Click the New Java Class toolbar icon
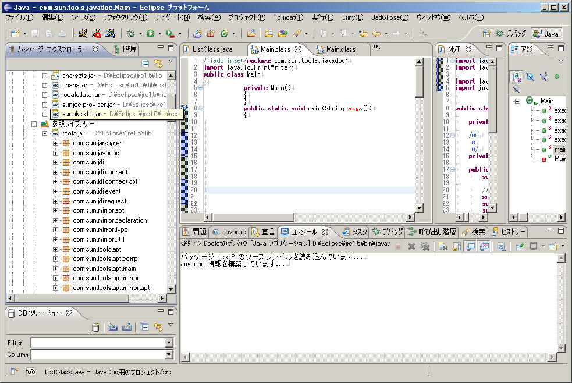Viewport: 572px width, 383px height. pos(223,34)
